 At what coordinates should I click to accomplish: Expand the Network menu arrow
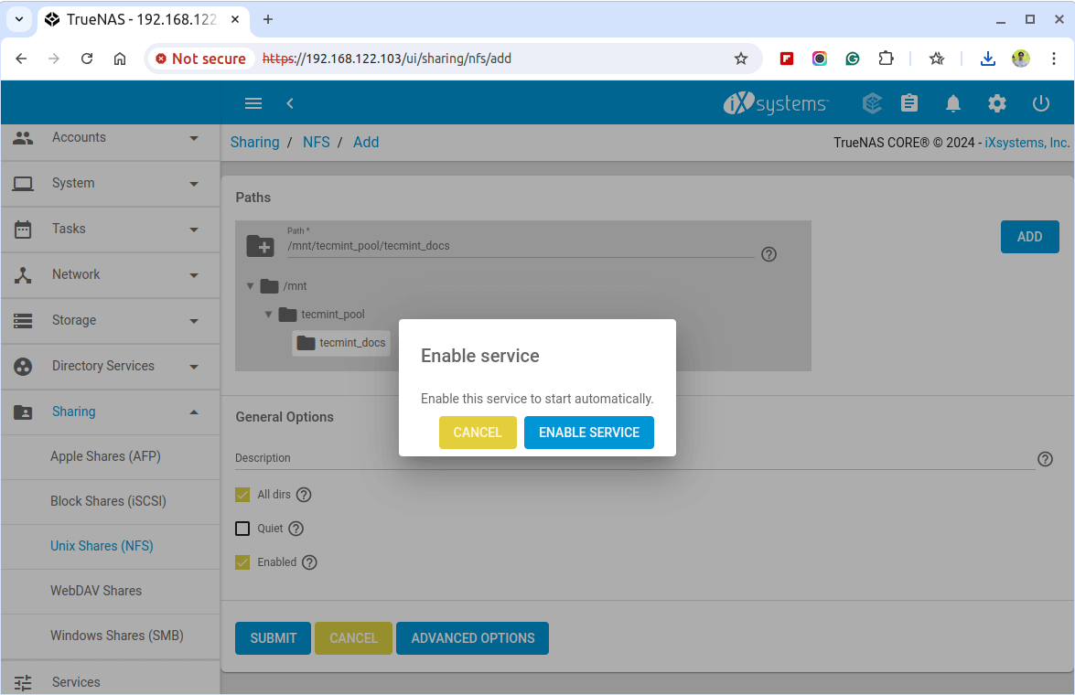tap(194, 275)
